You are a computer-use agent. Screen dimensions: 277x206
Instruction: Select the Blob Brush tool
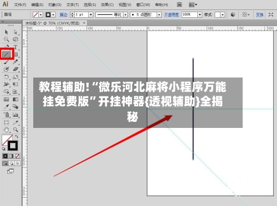coord(6,69)
